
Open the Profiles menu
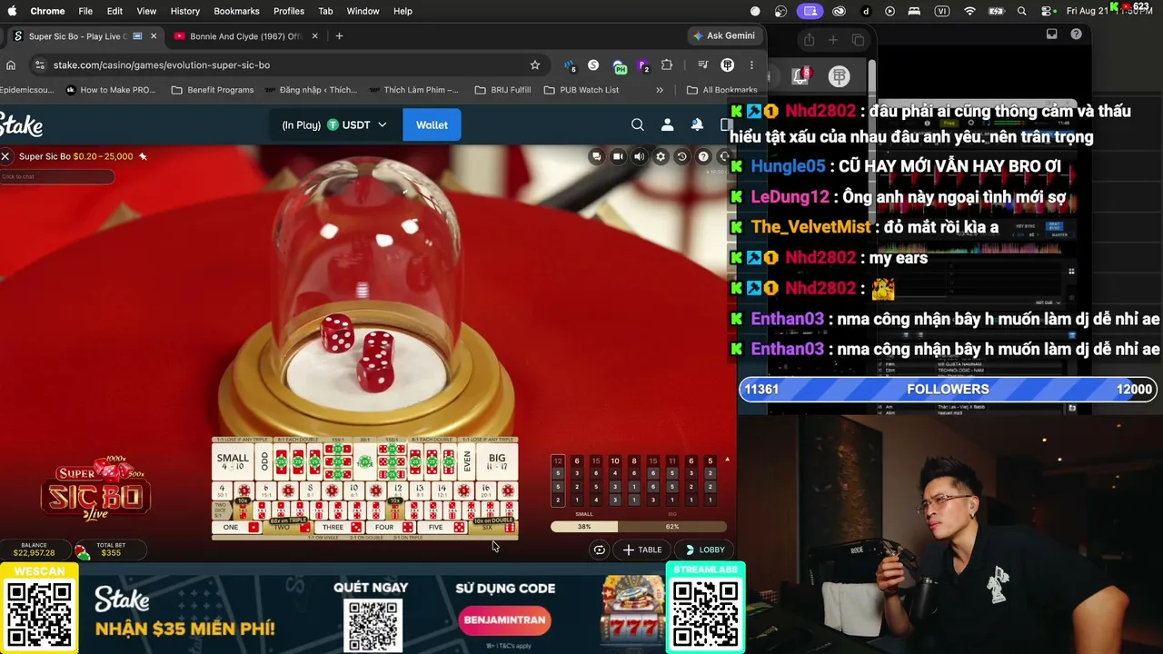click(289, 11)
